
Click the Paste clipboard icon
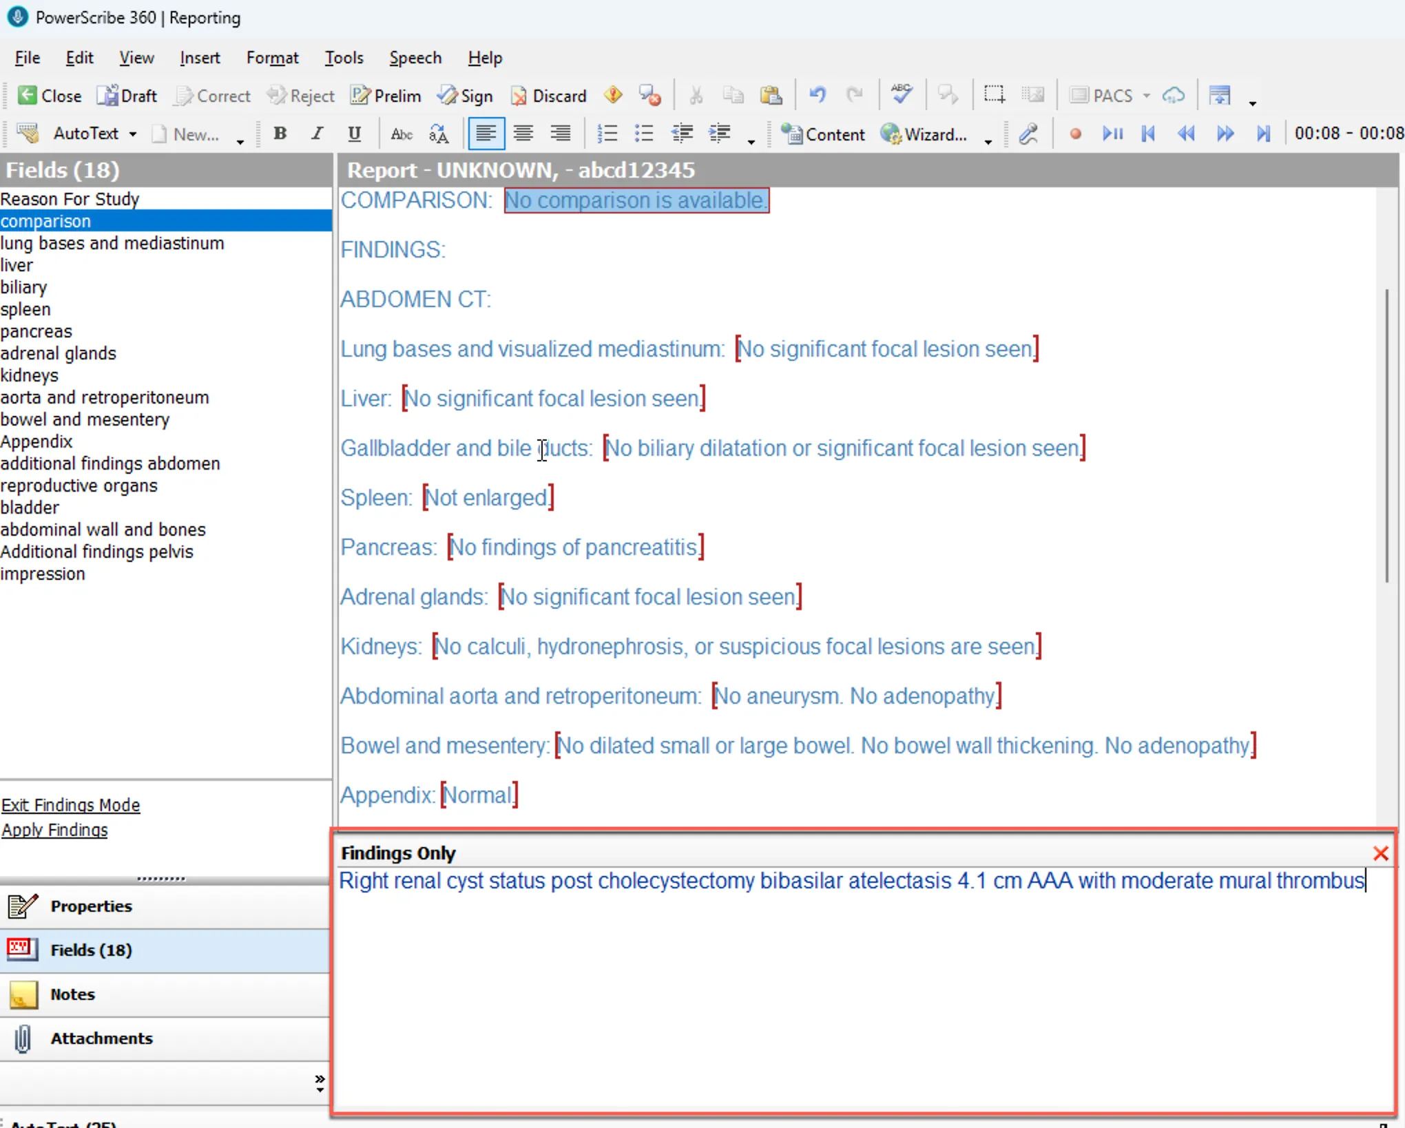click(x=771, y=94)
